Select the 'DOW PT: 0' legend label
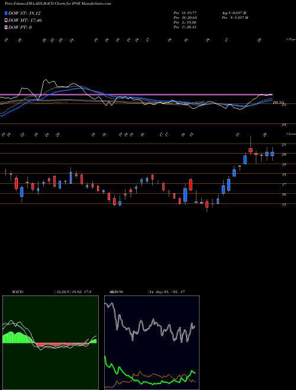 (20, 27)
